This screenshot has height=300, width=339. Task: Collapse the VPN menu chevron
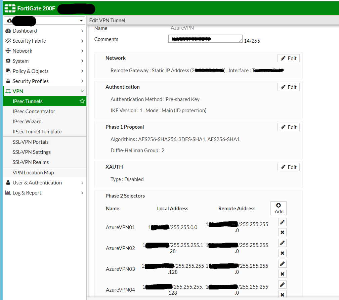[82, 91]
